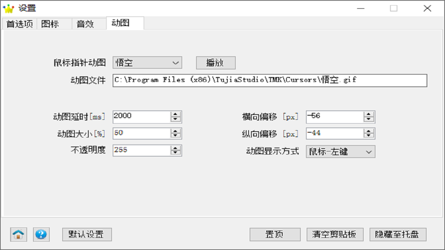This screenshot has width=445, height=250.
Task: Open help via the question mark icon
Action: click(41, 234)
